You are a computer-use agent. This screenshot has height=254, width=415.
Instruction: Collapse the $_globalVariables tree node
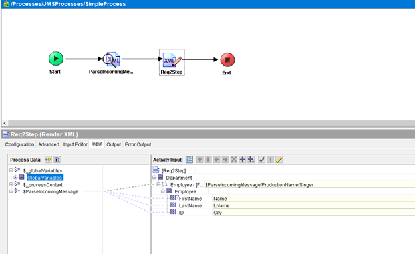pyautogui.click(x=11, y=170)
